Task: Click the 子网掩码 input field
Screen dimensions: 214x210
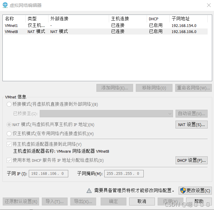Action: (124, 174)
